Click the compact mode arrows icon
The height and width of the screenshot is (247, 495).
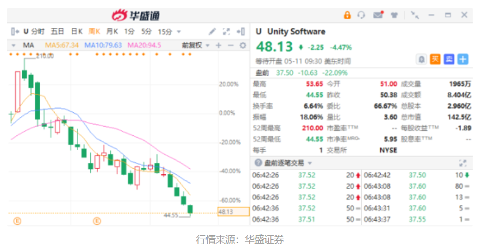(x=415, y=15)
